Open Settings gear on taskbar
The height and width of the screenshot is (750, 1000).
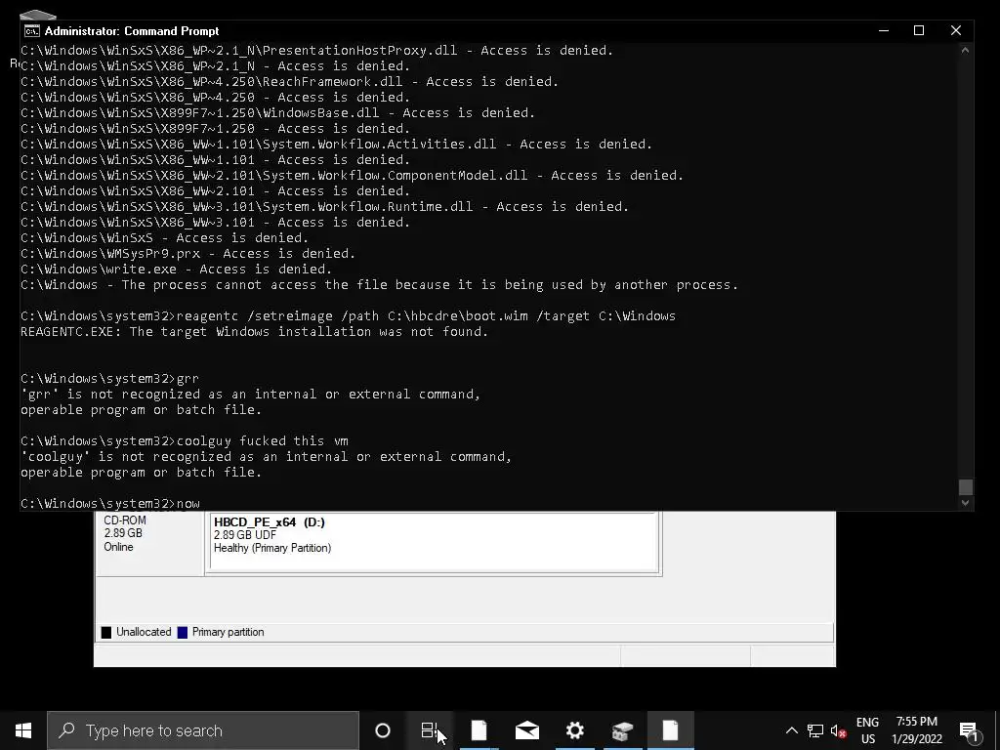click(574, 730)
